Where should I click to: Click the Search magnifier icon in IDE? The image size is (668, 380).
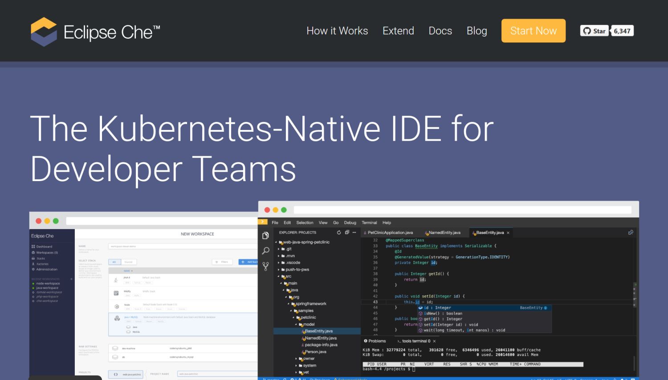[x=265, y=251]
